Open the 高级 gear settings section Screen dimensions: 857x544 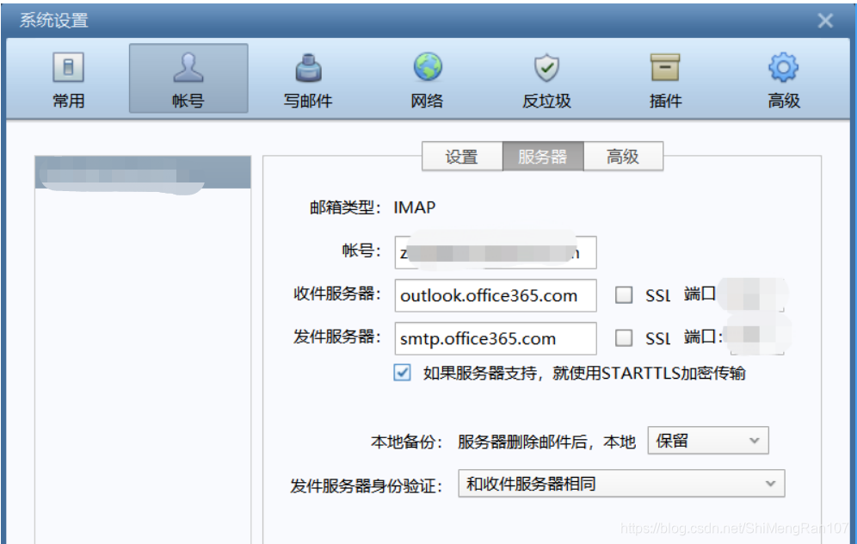coord(784,78)
